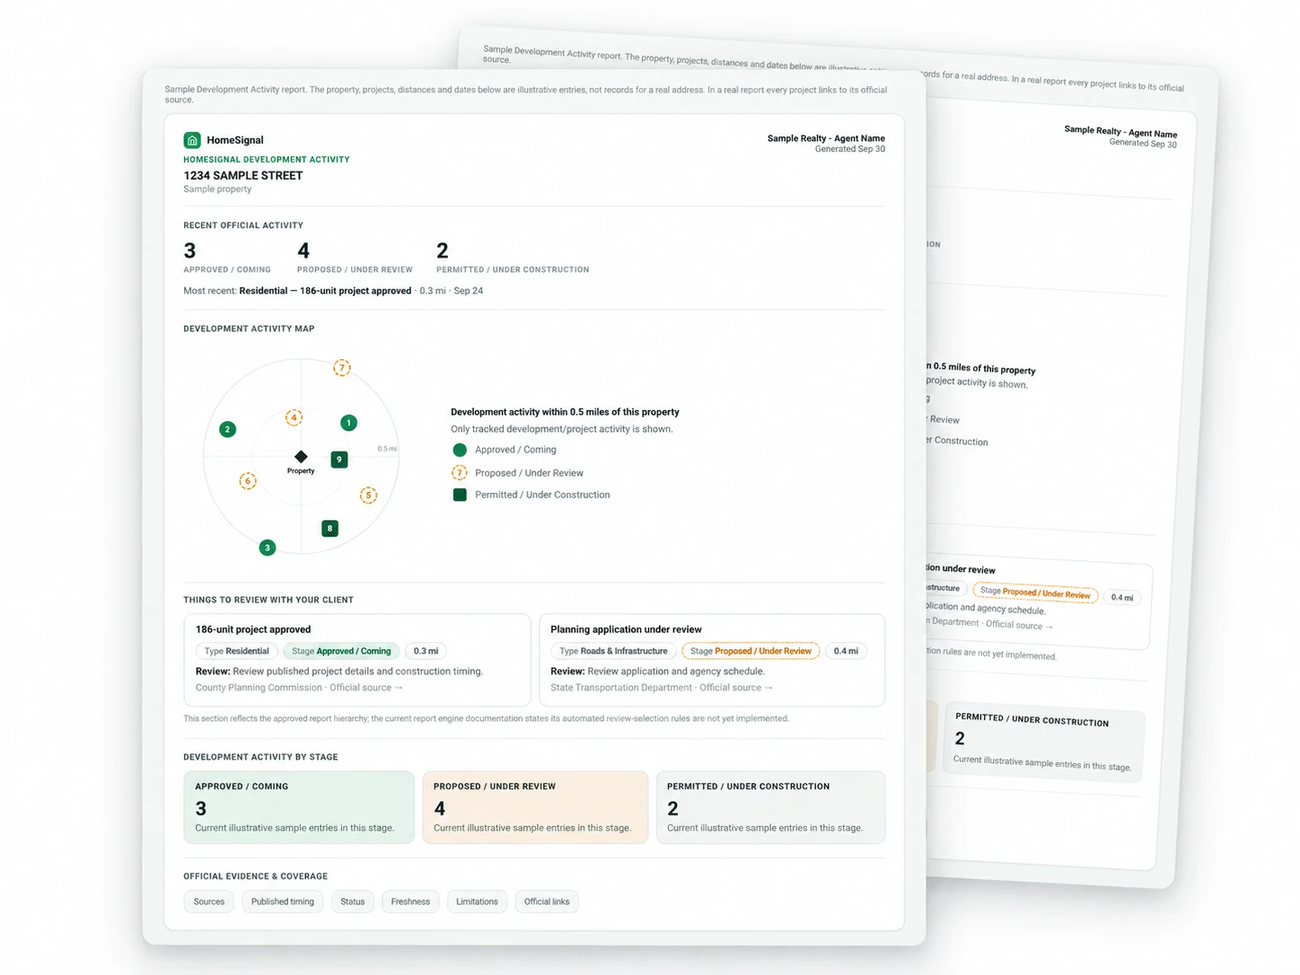Select square map marker 9
The image size is (1300, 975).
pyautogui.click(x=338, y=460)
